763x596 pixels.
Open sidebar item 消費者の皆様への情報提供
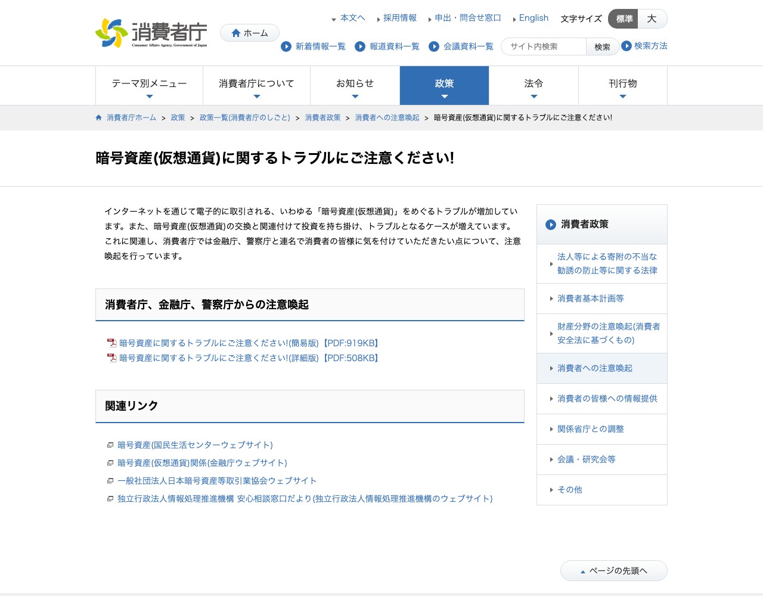click(602, 399)
